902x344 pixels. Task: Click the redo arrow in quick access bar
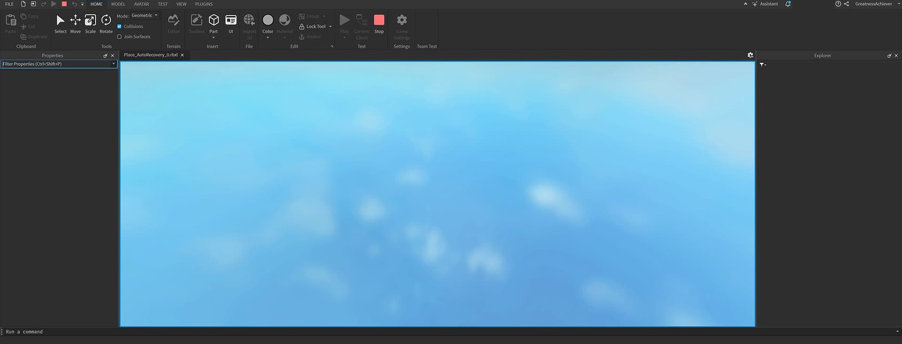43,4
